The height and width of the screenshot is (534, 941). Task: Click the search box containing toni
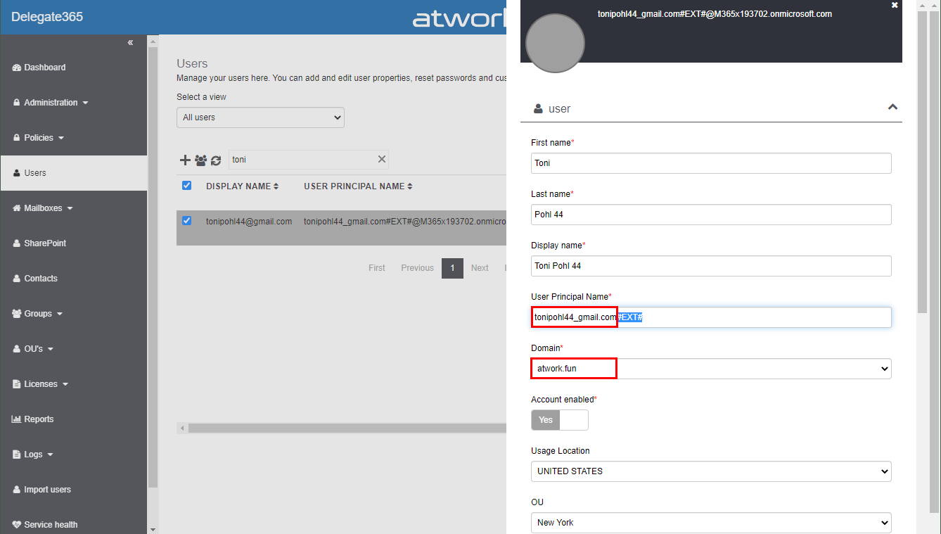[302, 160]
